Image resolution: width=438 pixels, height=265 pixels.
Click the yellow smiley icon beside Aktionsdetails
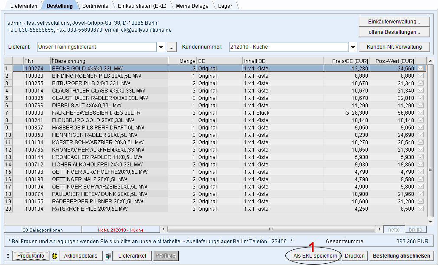pyautogui.click(x=55, y=256)
